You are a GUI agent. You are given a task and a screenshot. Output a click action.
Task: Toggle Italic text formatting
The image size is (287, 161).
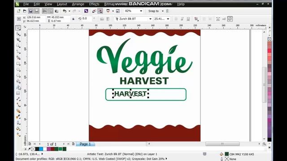183,19
